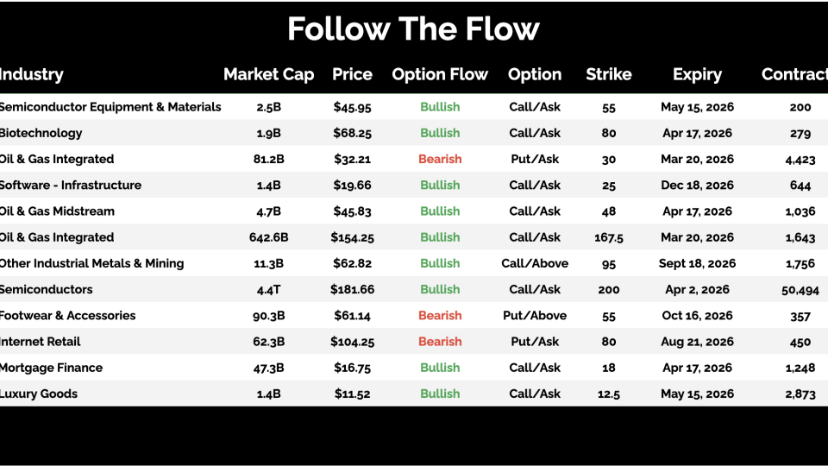
Task: Click the Option Flow column header
Action: tap(440, 74)
